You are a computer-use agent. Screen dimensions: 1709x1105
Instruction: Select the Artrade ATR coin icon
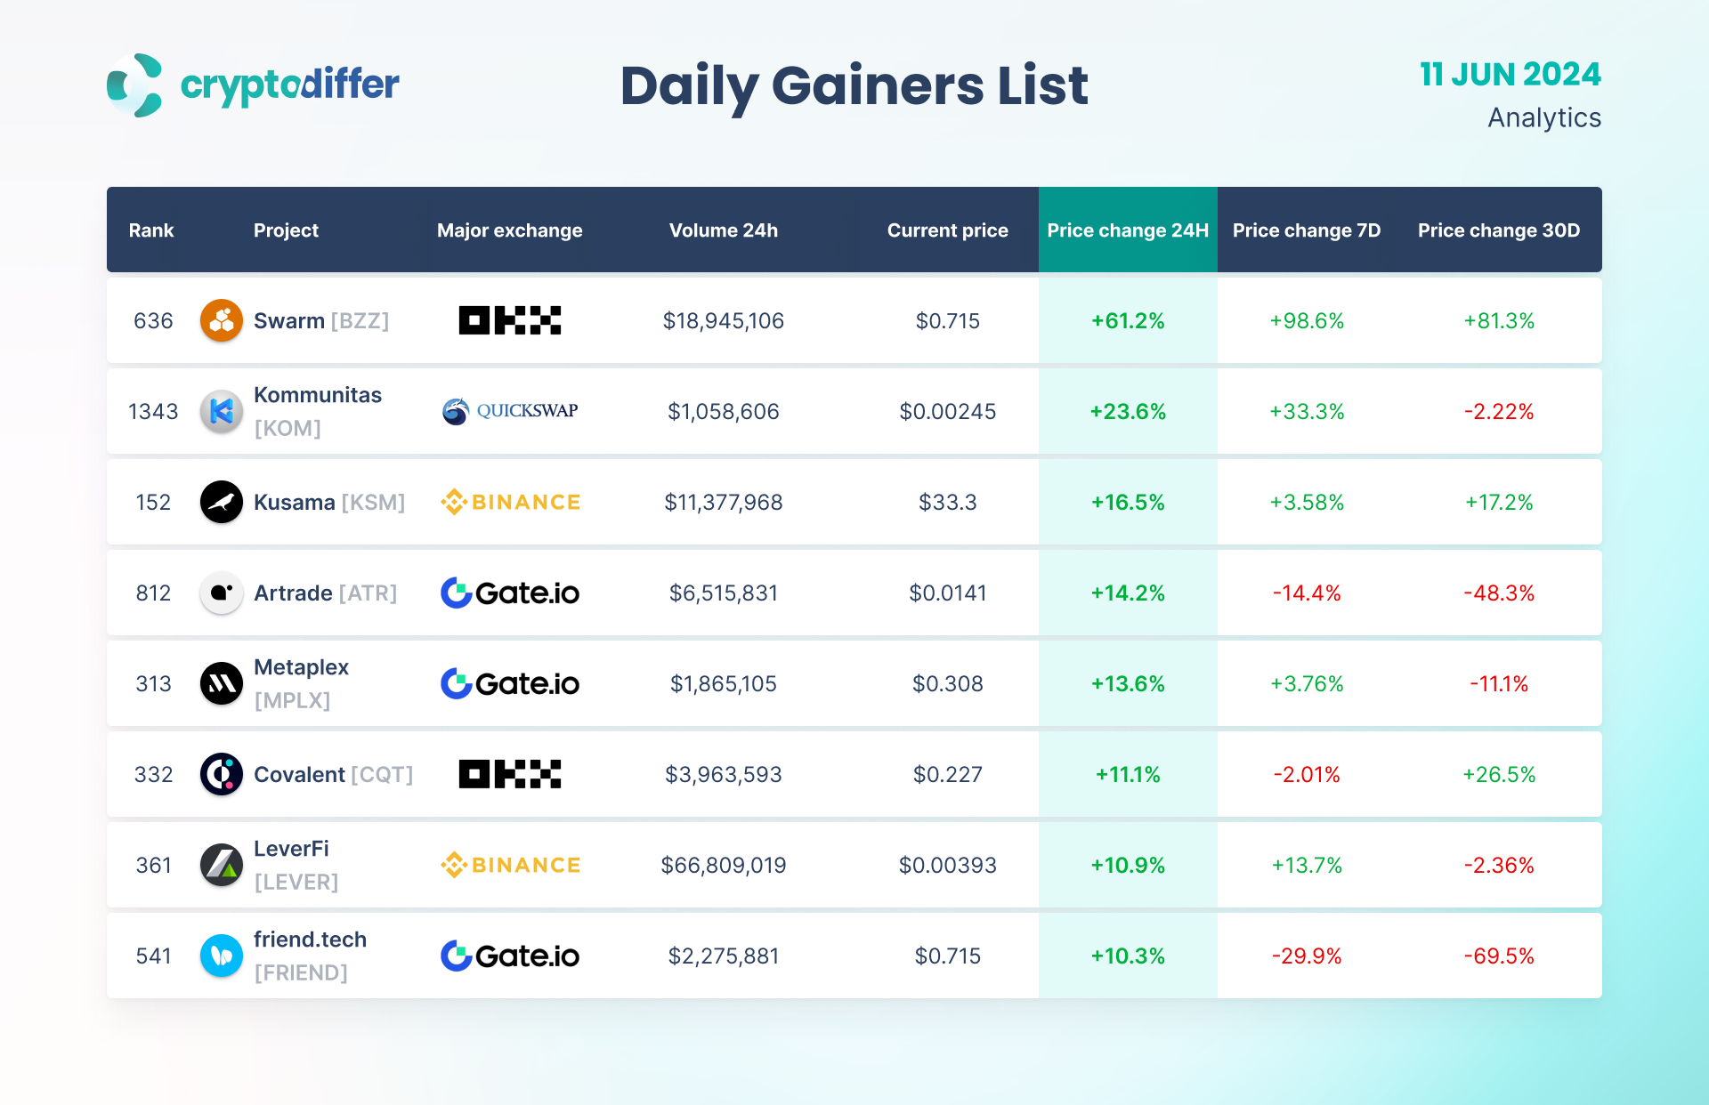tap(222, 593)
